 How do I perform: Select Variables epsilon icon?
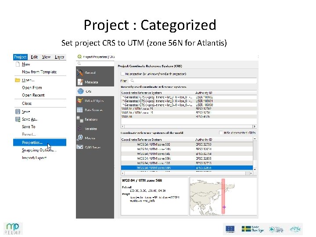[80, 129]
